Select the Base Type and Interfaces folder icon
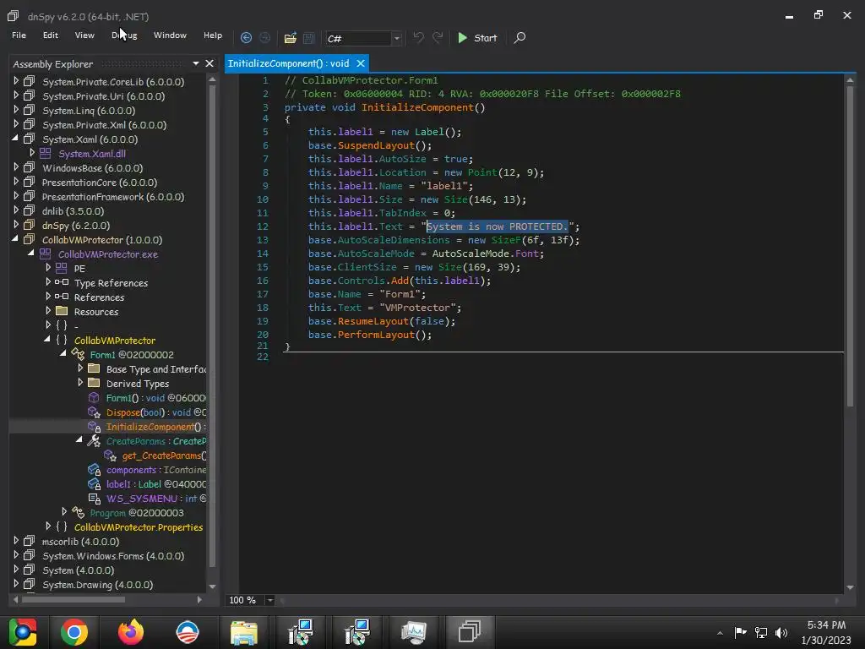865x649 pixels. point(94,368)
